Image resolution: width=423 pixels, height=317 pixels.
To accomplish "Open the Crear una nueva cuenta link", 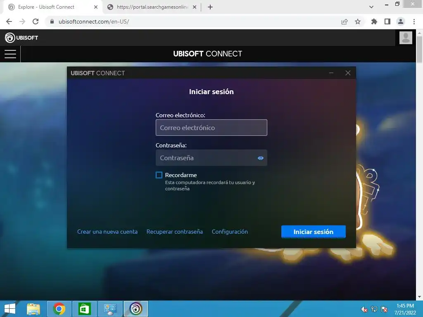I will (107, 232).
